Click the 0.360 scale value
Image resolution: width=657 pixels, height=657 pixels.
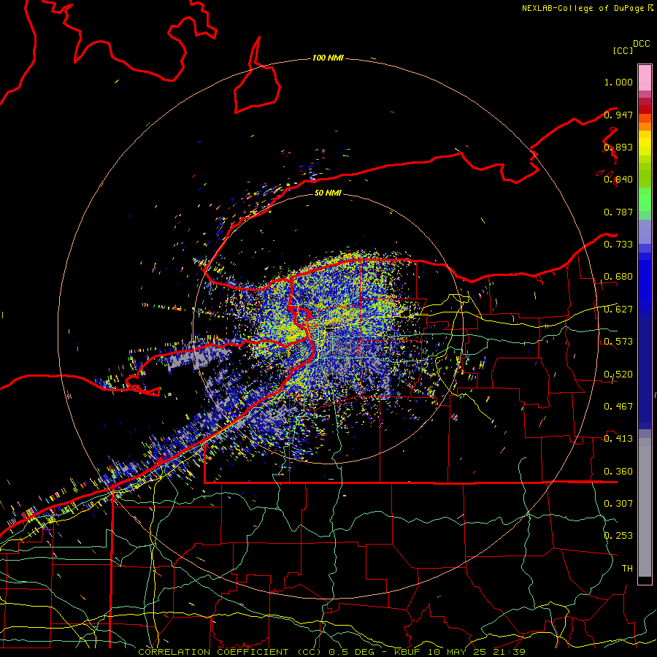click(618, 472)
